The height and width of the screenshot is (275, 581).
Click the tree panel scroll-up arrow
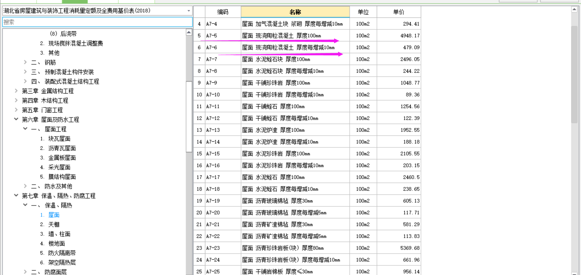[x=189, y=32]
